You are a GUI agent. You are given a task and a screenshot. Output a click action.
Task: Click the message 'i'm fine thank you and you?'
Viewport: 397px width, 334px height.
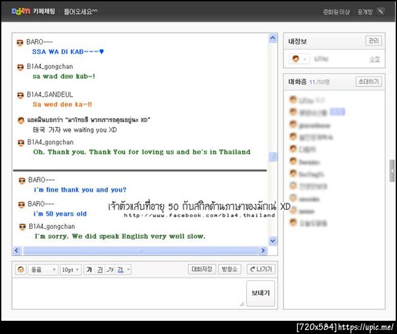(80, 190)
